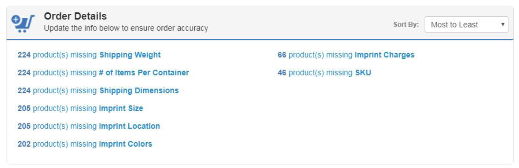Select the # of Items Per Container link
519x168 pixels.
click(x=103, y=73)
